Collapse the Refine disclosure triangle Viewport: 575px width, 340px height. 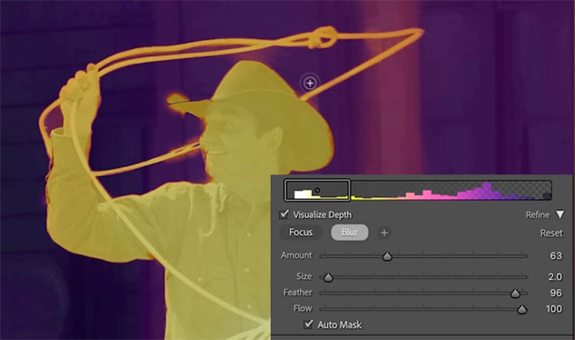coord(560,215)
